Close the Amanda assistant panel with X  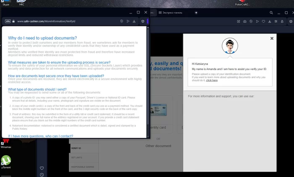[x=272, y=39]
